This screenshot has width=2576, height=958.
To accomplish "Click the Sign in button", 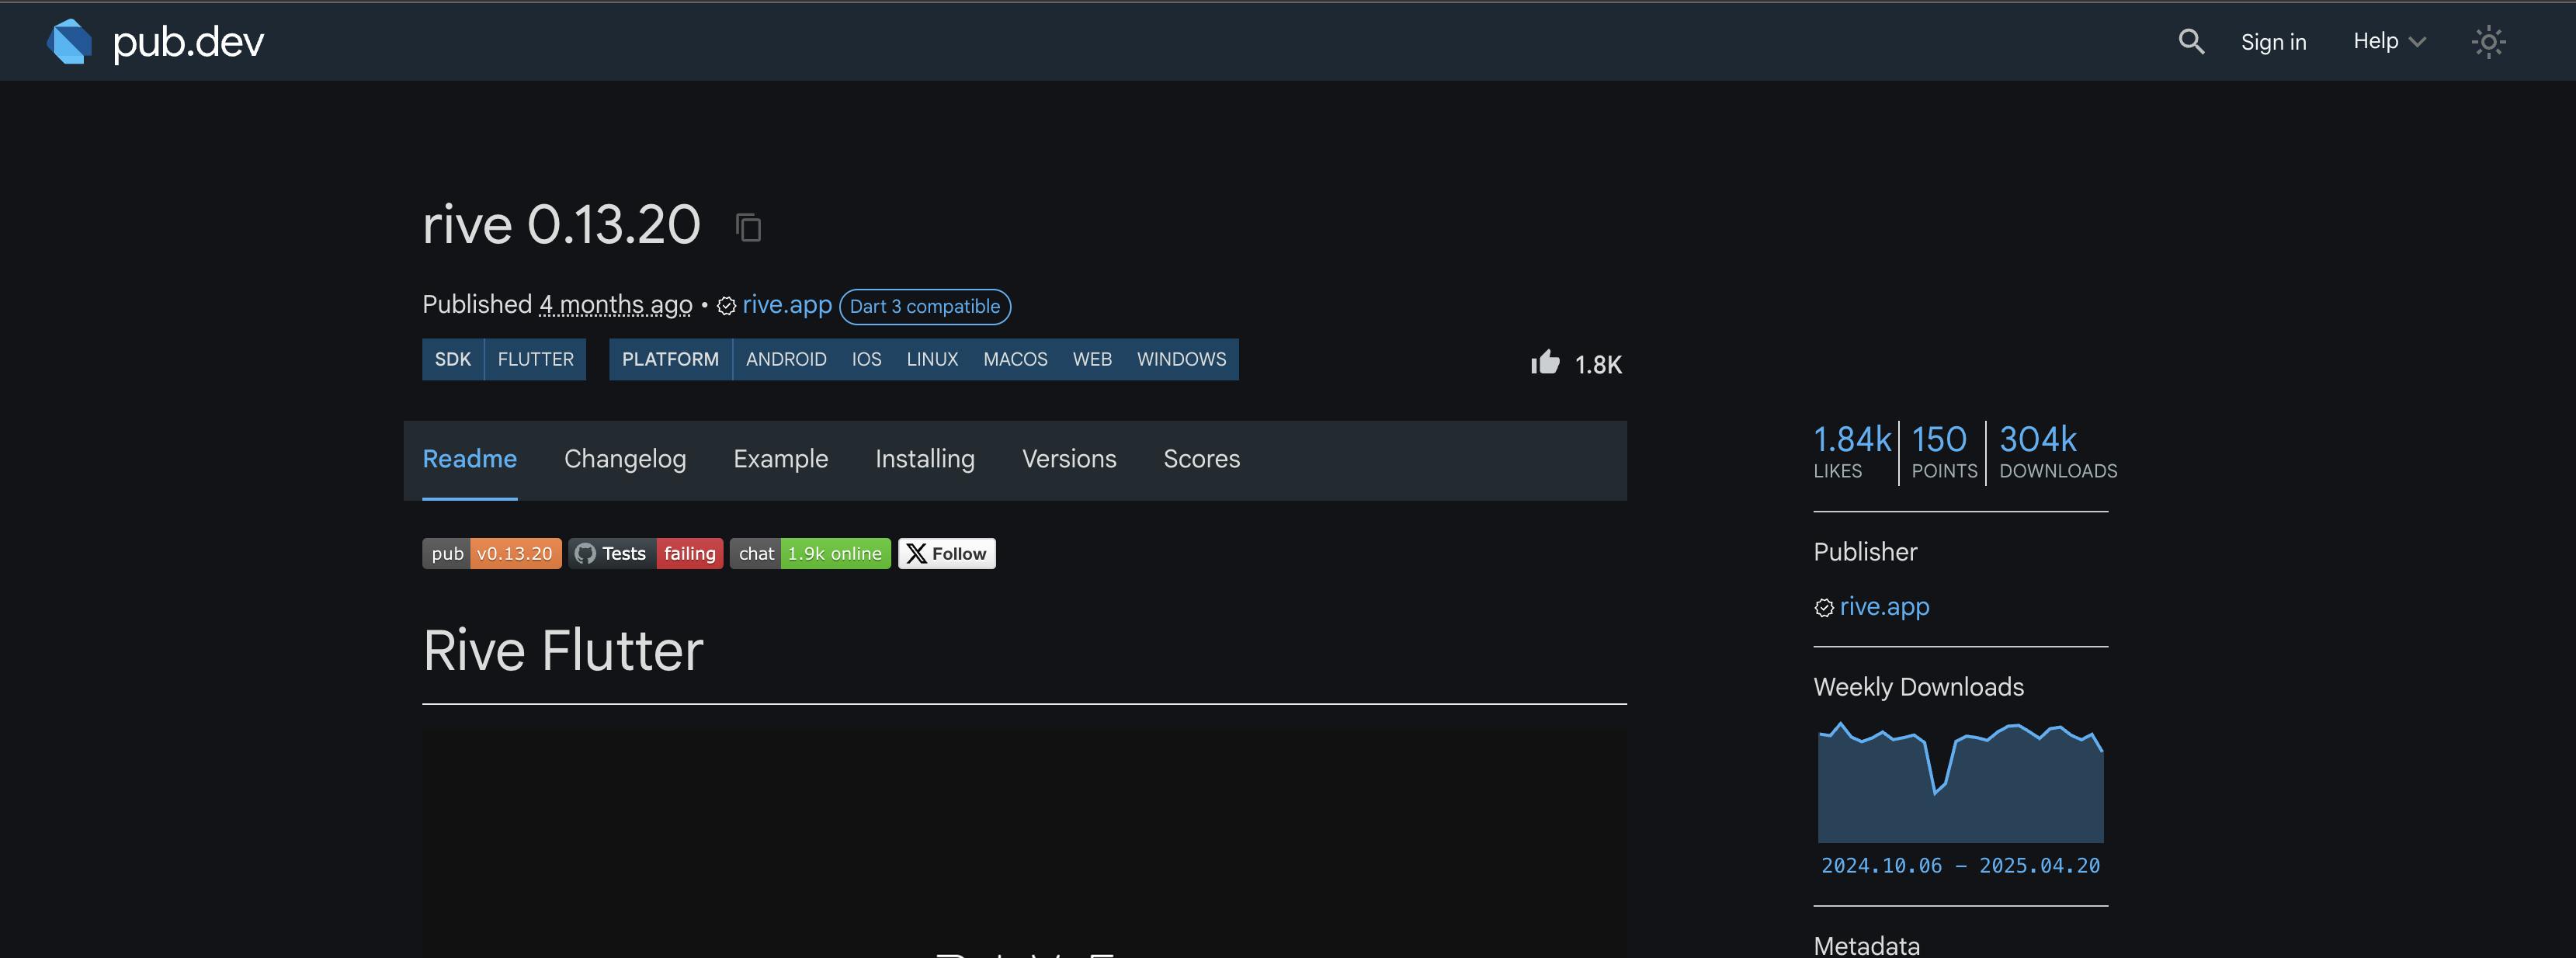I will point(2272,41).
